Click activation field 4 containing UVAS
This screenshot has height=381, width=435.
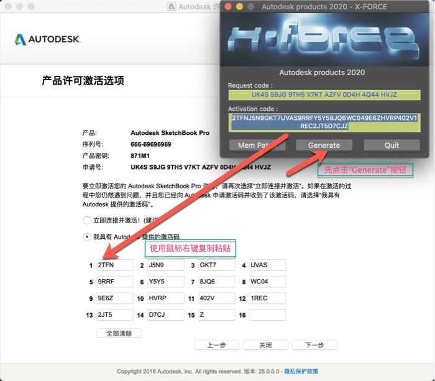(267, 265)
